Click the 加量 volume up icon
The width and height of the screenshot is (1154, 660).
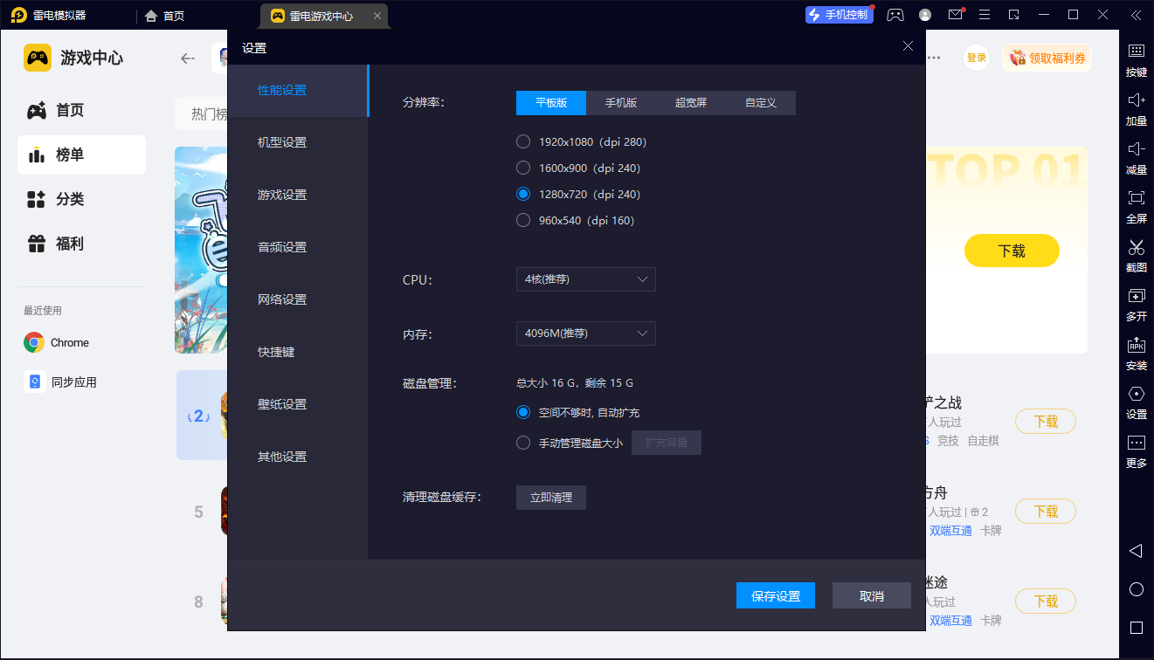1136,111
